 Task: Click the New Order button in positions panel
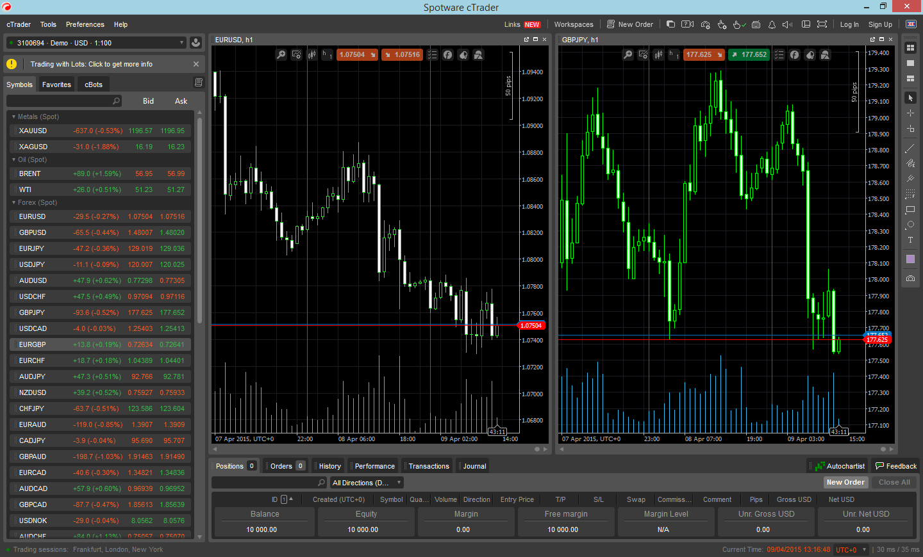point(845,483)
